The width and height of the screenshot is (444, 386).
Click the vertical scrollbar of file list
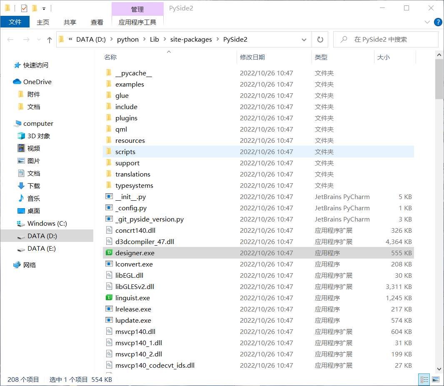coord(439,208)
